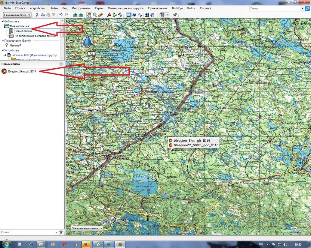
Task: Click the 'Что это?' link
Action: (x=15, y=45)
